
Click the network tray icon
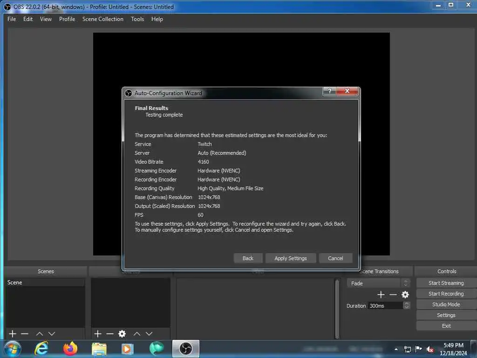pos(408,349)
